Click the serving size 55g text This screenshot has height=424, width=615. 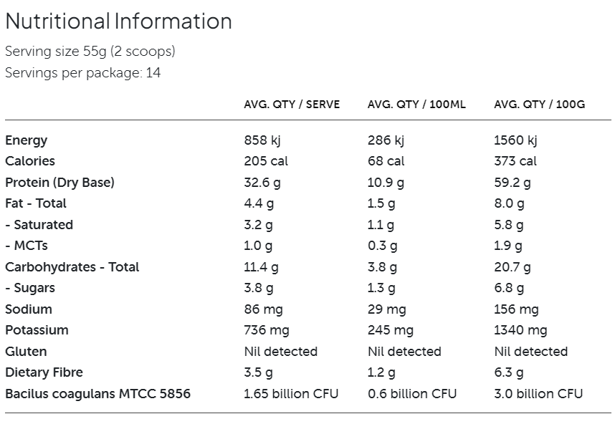(90, 52)
